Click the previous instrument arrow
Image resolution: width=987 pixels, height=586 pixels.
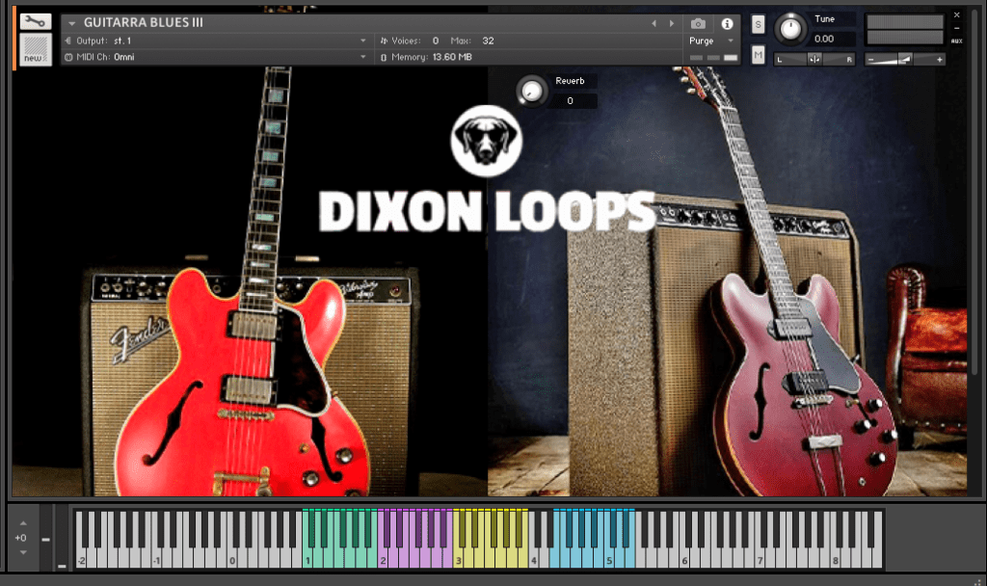click(654, 23)
